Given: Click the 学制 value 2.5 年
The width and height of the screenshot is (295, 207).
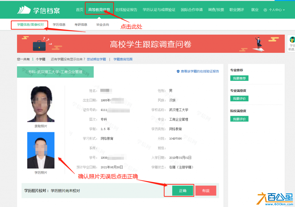Looking at the screenshot, I should [105, 129].
